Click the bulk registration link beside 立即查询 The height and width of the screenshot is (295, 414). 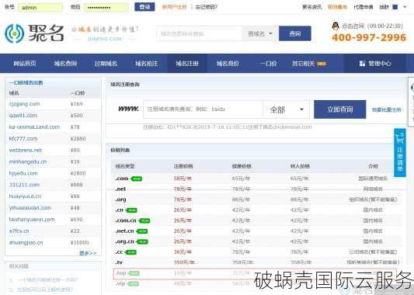[387, 109]
